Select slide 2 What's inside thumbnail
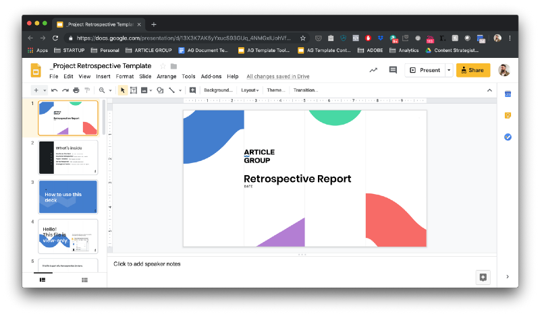540x316 pixels. 68,158
